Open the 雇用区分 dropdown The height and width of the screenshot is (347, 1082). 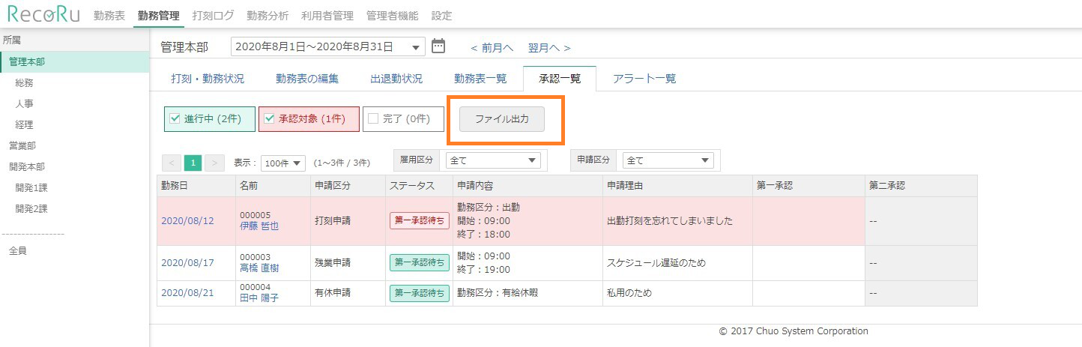coord(492,160)
